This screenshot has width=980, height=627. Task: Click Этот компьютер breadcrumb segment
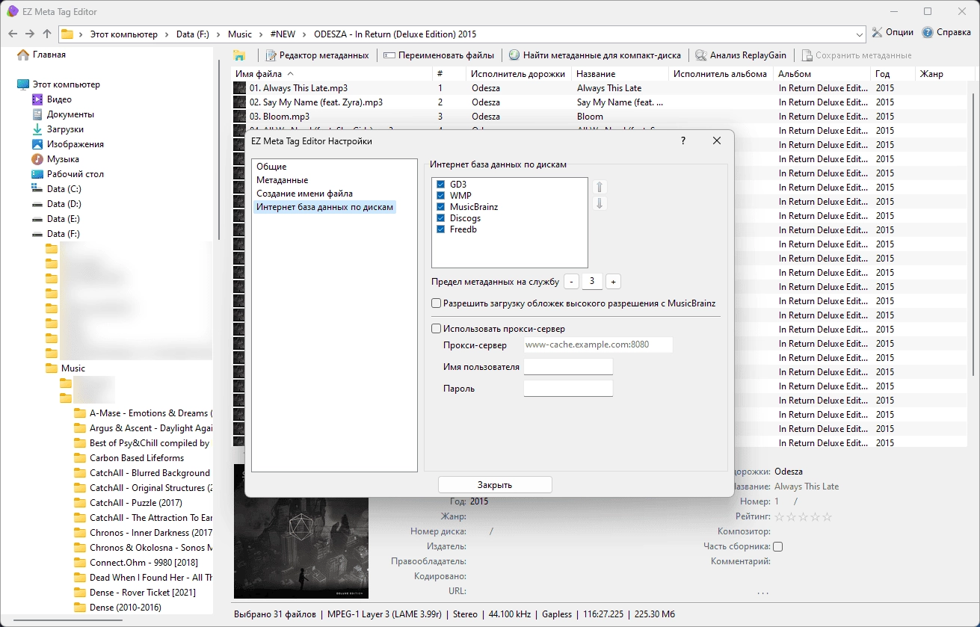coord(124,34)
